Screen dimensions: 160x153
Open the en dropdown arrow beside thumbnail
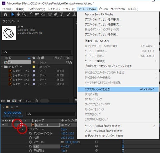point(22,27)
